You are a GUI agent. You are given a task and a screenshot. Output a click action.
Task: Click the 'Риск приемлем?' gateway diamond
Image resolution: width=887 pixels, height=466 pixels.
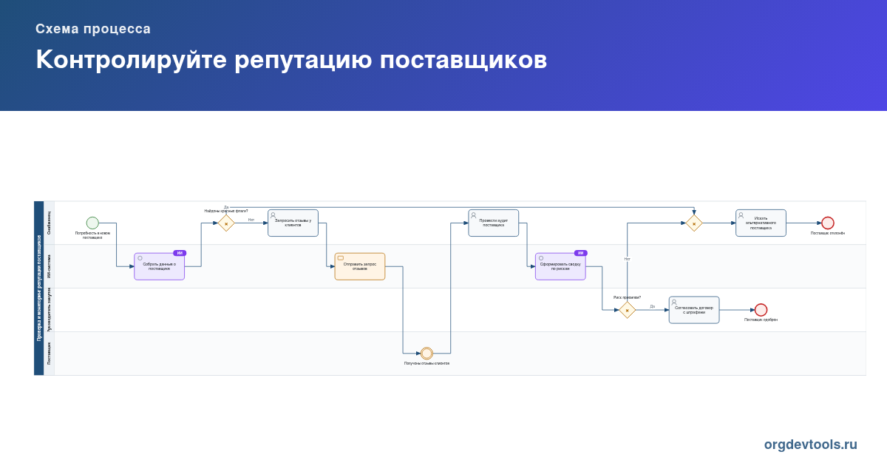[x=627, y=310]
